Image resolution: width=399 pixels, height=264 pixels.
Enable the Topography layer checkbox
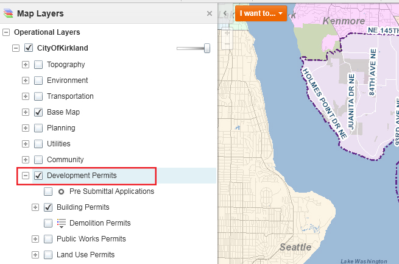(38, 65)
